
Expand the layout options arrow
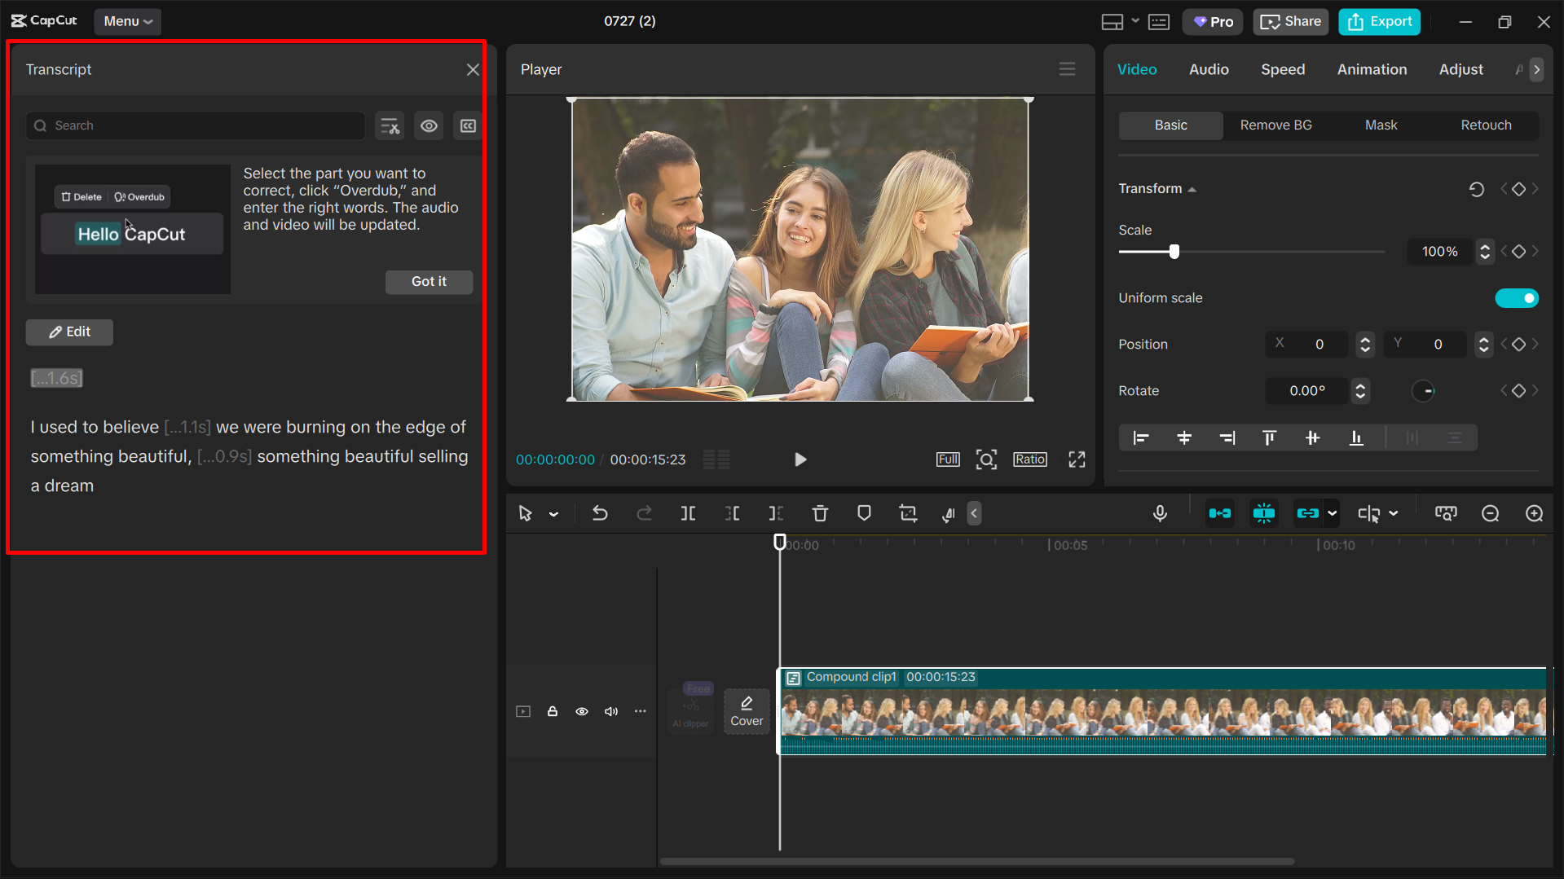1134,21
